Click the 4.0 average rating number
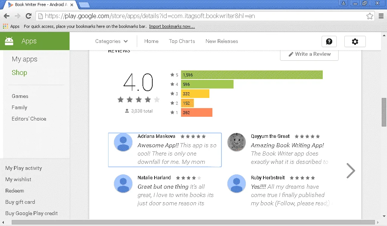The width and height of the screenshot is (387, 226). [x=138, y=82]
